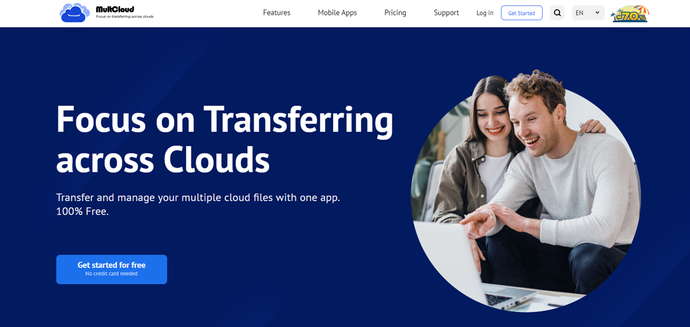Viewport: 690px width, 327px height.
Task: Click the Log in link
Action: [485, 13]
